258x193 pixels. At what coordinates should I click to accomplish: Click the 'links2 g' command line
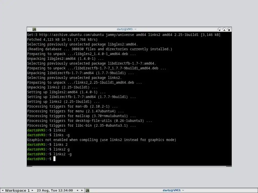click(48, 149)
